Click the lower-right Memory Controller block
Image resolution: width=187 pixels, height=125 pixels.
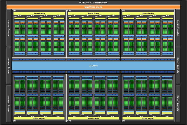[x=178, y=103]
